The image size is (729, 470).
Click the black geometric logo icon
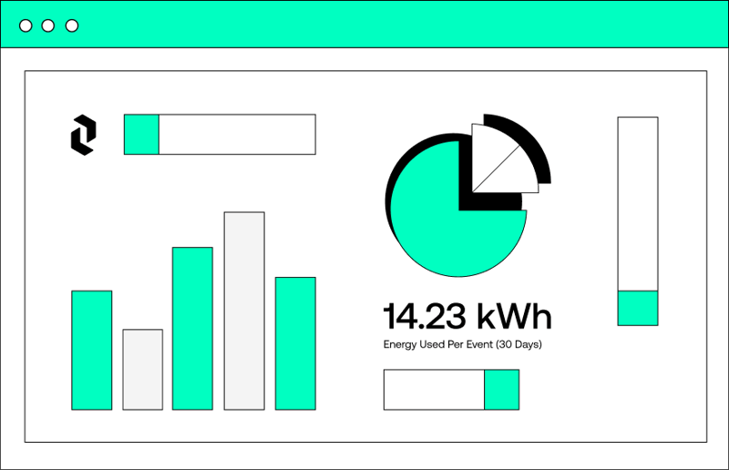(x=84, y=135)
